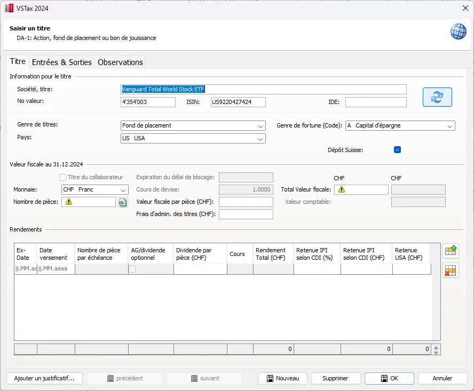Add a row to the Rendements table
This screenshot has height=391, width=474.
click(451, 251)
